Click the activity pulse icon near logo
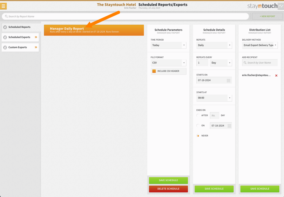 coord(281,6)
